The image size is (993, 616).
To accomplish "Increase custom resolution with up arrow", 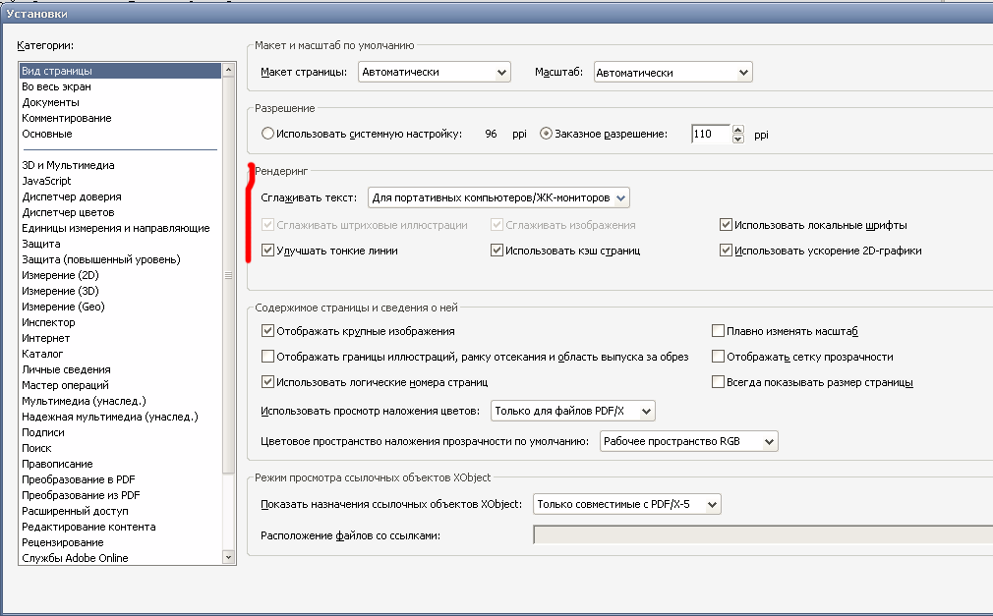I will [x=737, y=130].
